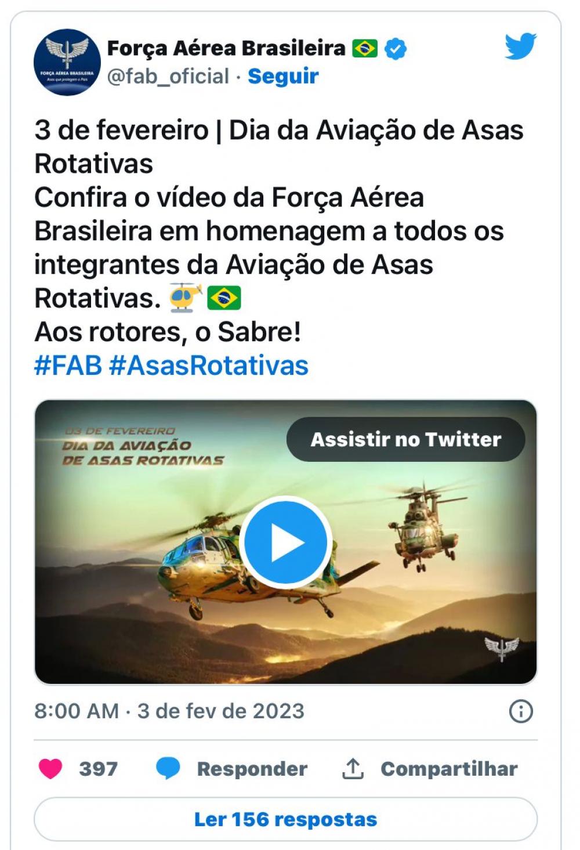The image size is (580, 850).
Task: Click the 397 likes count
Action: (99, 769)
